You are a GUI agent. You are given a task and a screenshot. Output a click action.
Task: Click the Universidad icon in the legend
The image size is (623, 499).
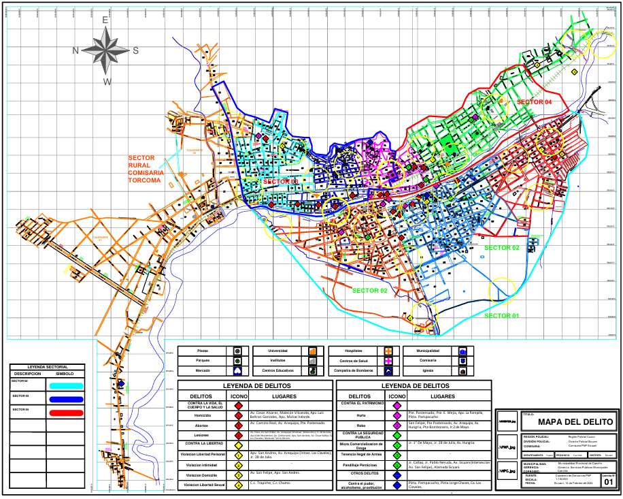(x=312, y=351)
